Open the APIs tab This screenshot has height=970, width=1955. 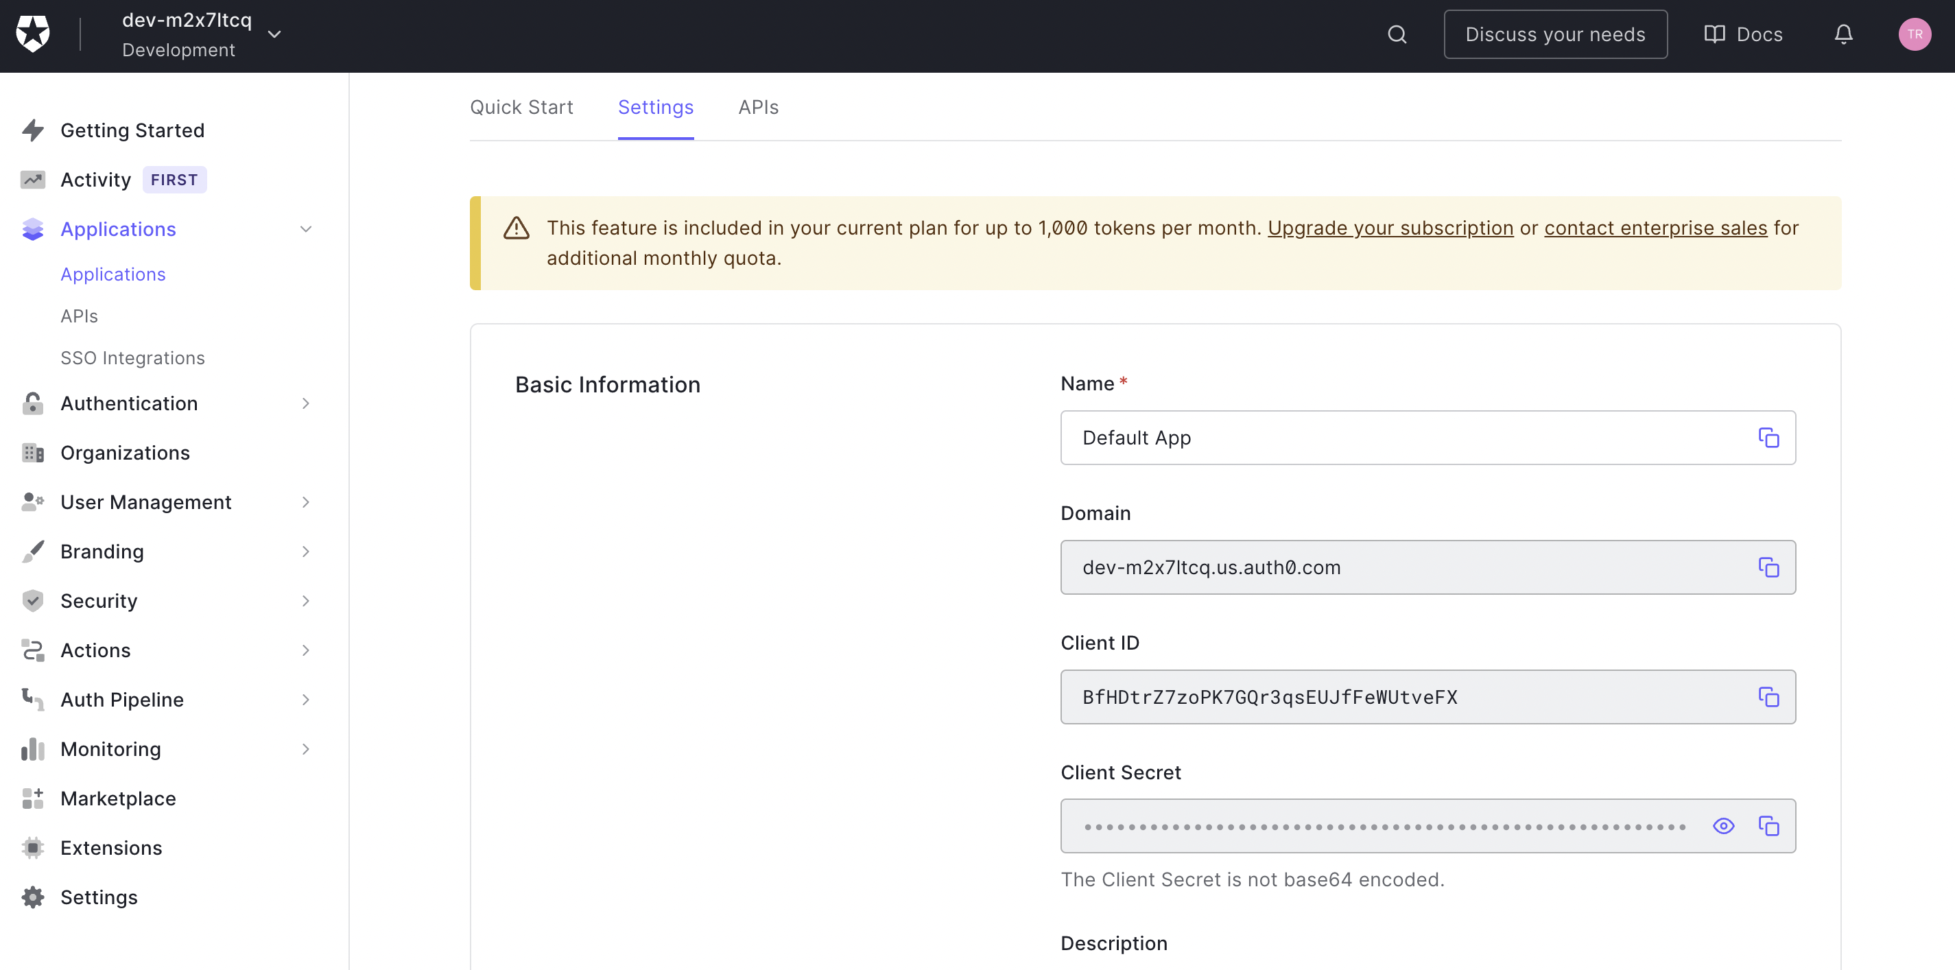click(758, 107)
